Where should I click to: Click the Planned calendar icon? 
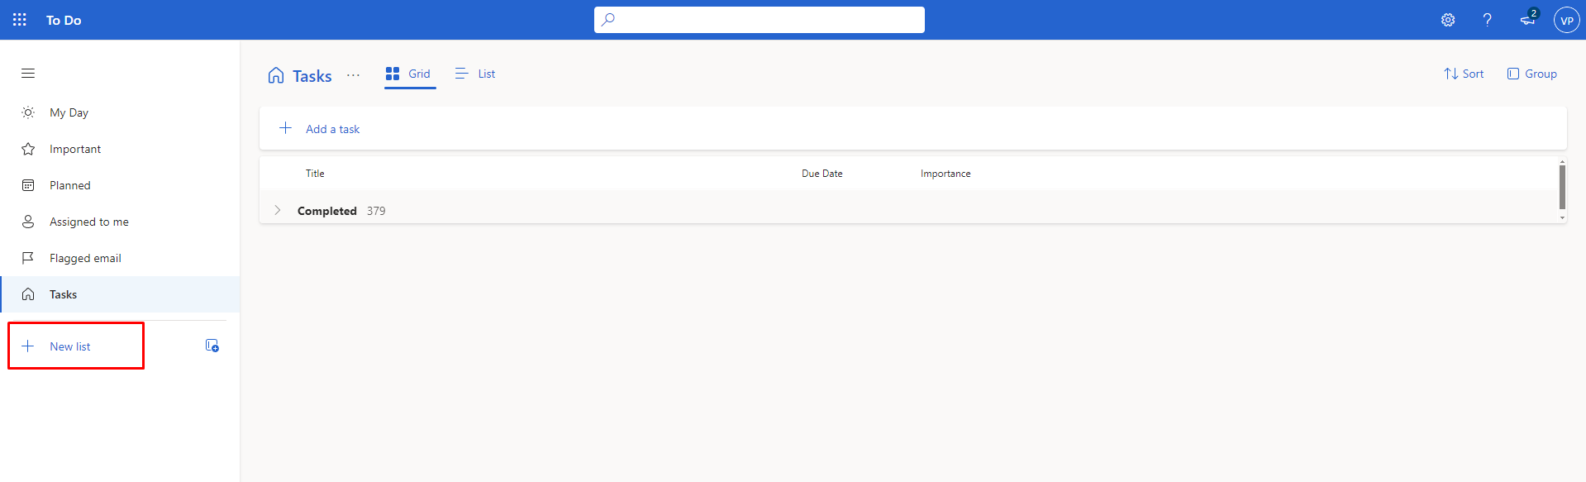28,185
